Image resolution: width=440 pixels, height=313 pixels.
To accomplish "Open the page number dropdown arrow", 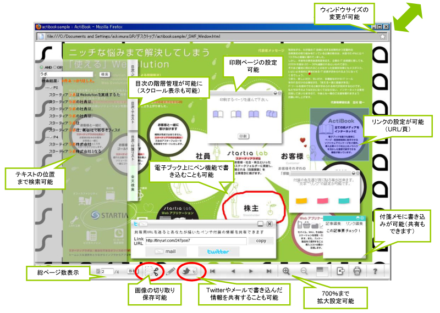I will (98, 271).
